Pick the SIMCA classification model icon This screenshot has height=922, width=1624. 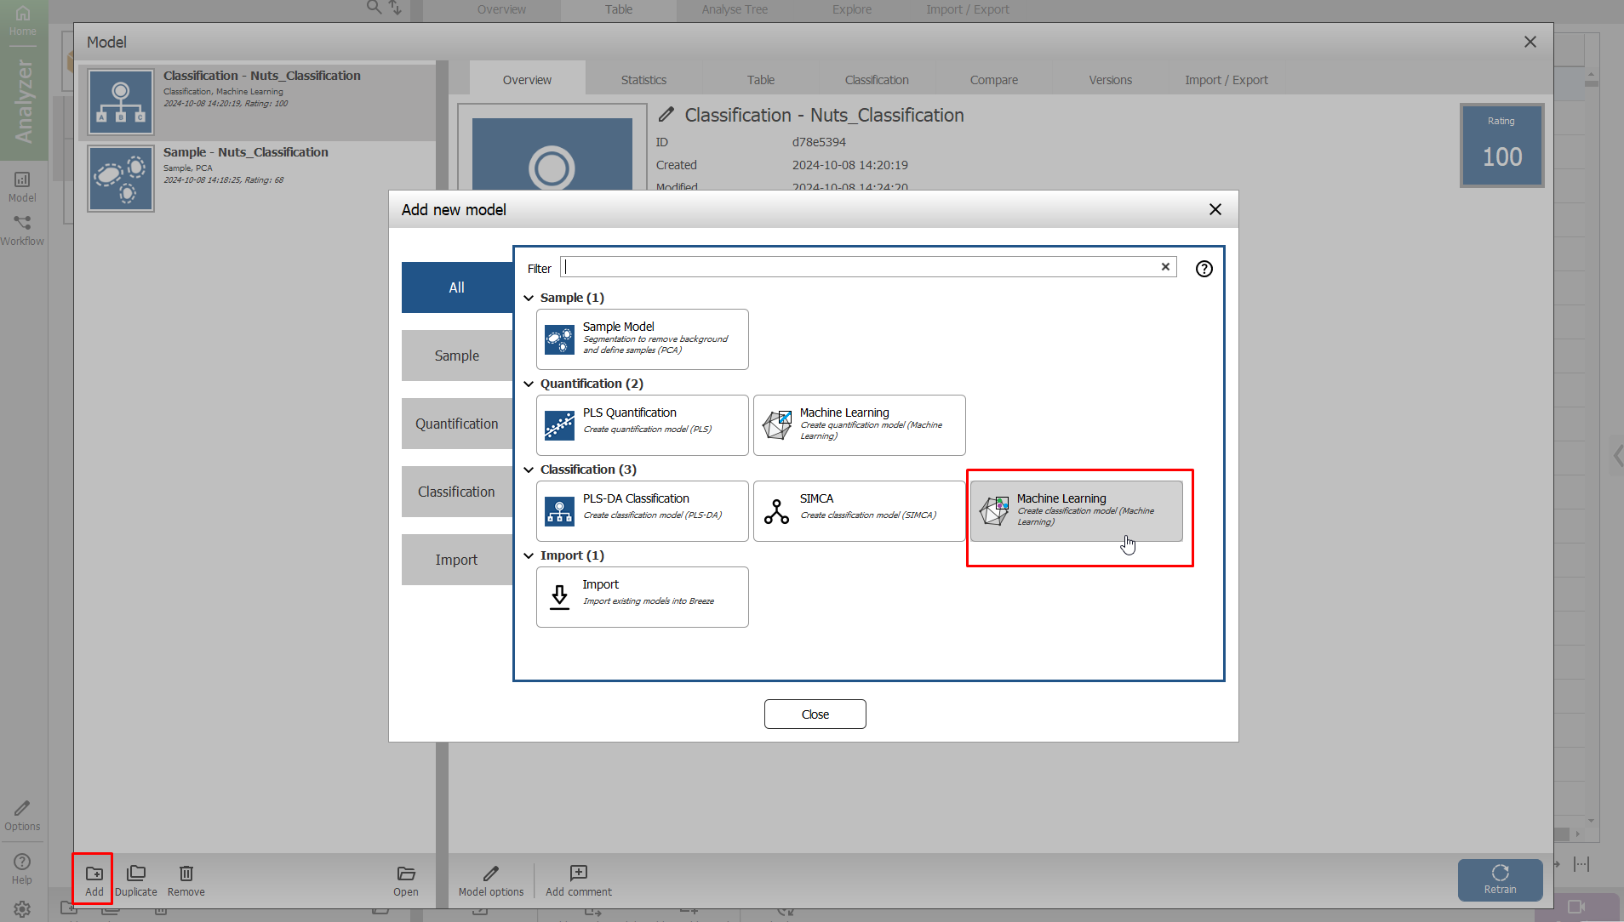tap(776, 511)
